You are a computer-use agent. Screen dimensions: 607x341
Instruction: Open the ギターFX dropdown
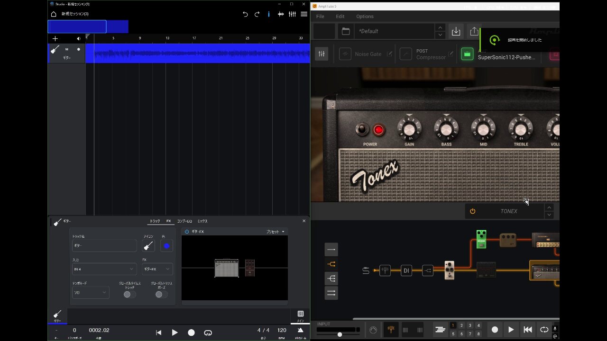(x=157, y=269)
